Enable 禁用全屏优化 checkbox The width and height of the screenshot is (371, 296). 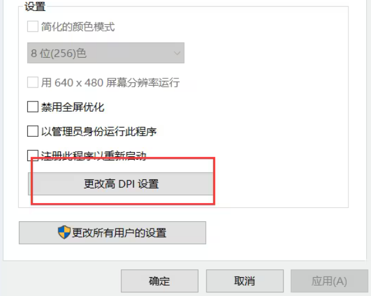[33, 107]
